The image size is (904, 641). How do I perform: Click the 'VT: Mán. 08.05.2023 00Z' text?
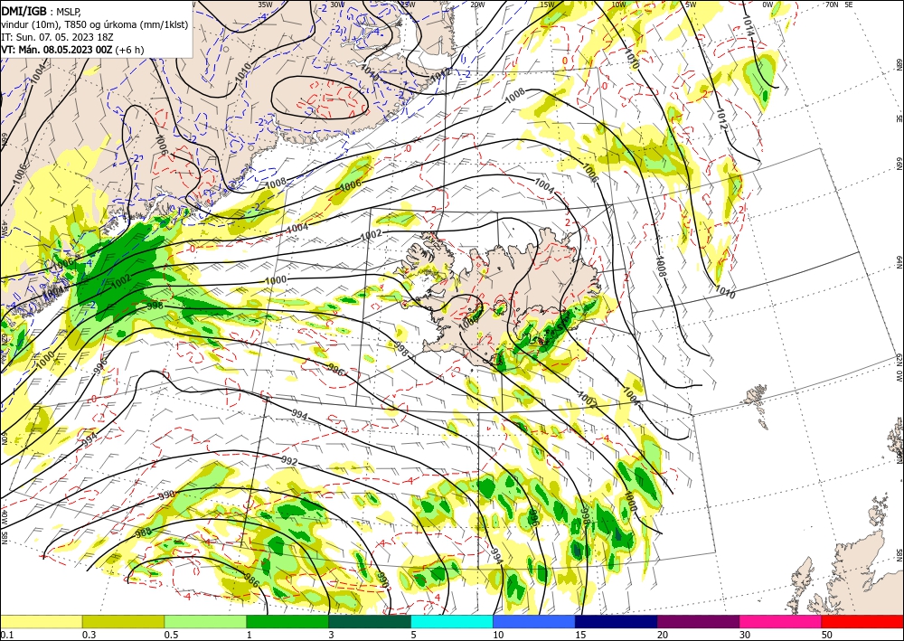pyautogui.click(x=58, y=50)
